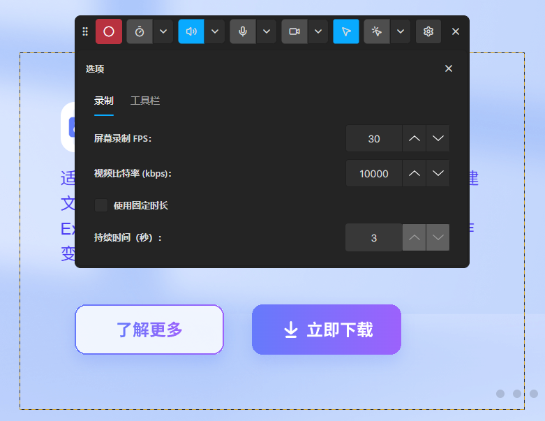545x421 pixels.
Task: Grab the toolbar drag handle dots
Action: point(85,31)
